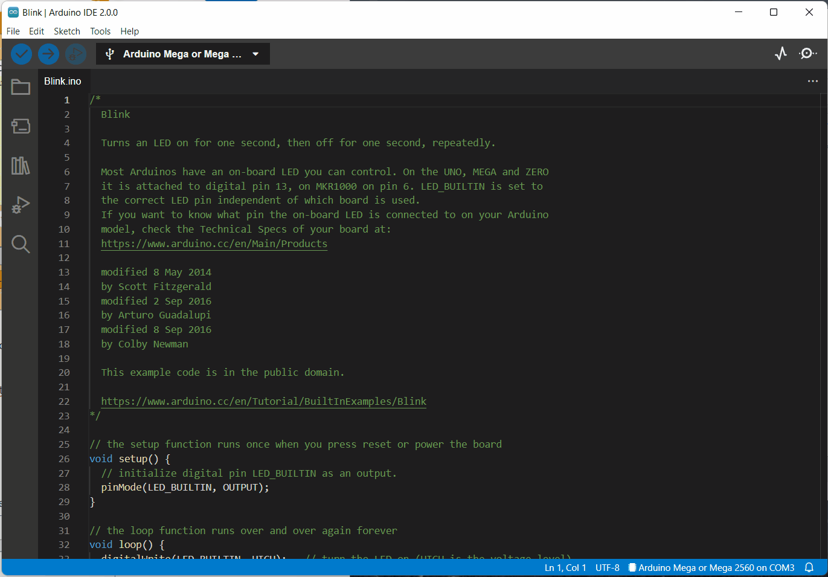
Task: Click the 'by Scott Fitzgerald' comment line
Action: (156, 286)
